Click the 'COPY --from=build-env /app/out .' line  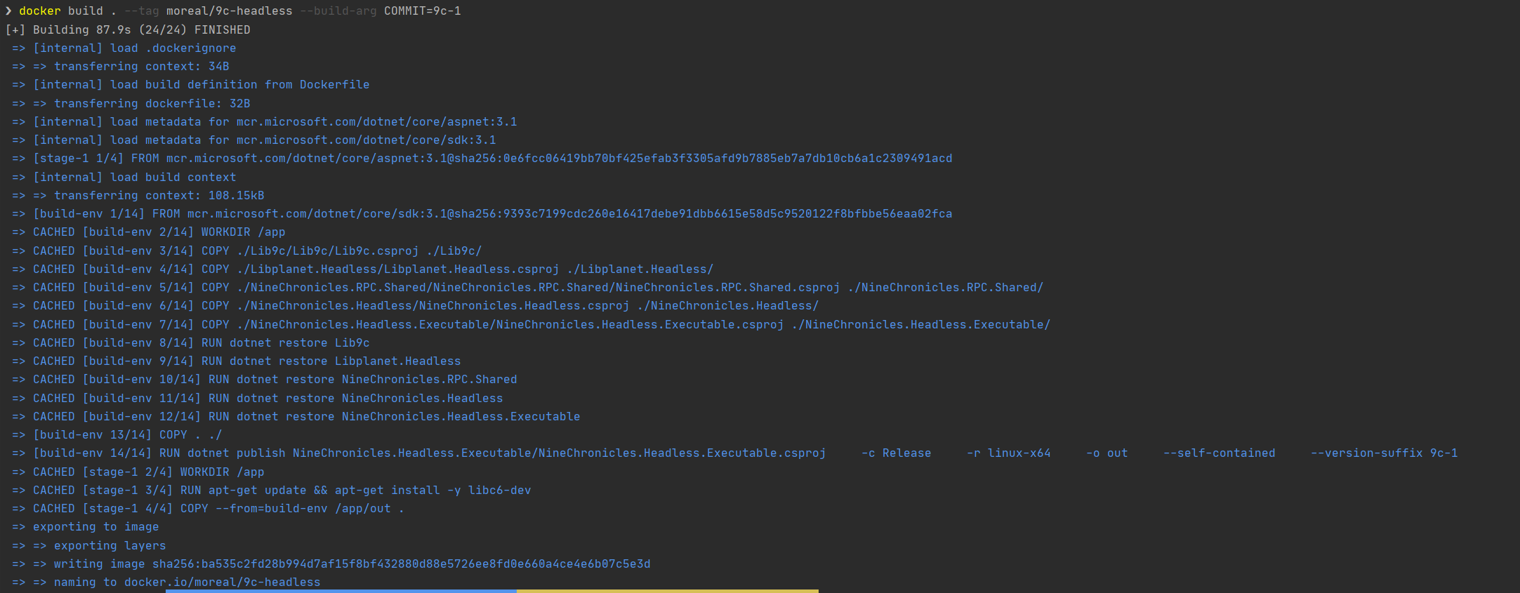tap(209, 508)
